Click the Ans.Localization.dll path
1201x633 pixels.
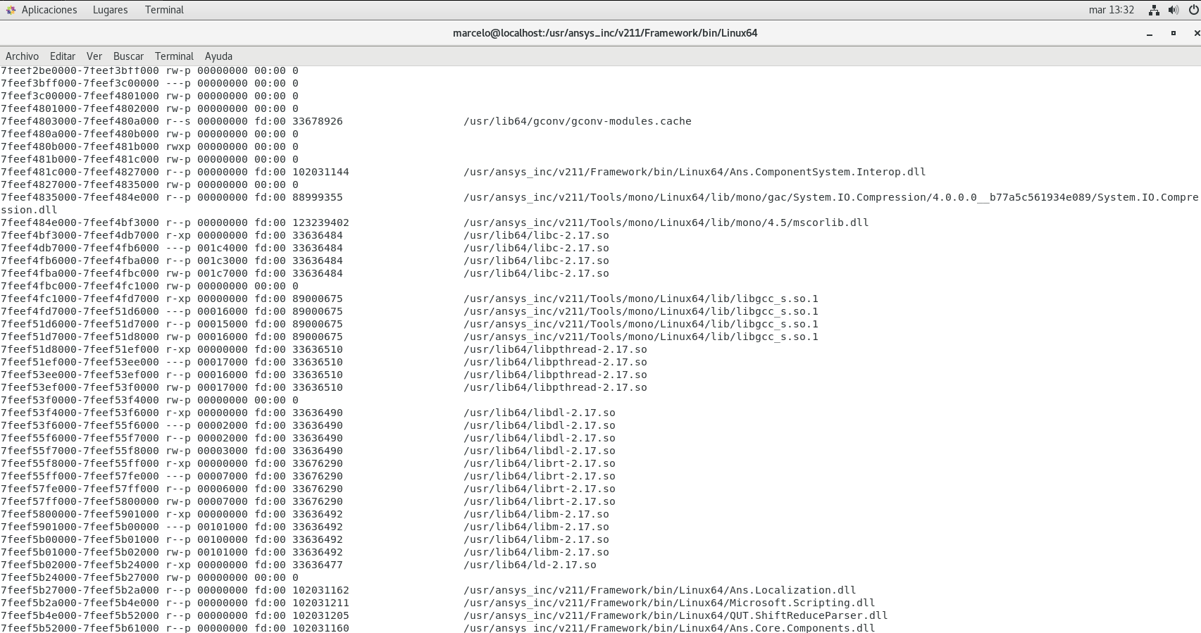[660, 590]
